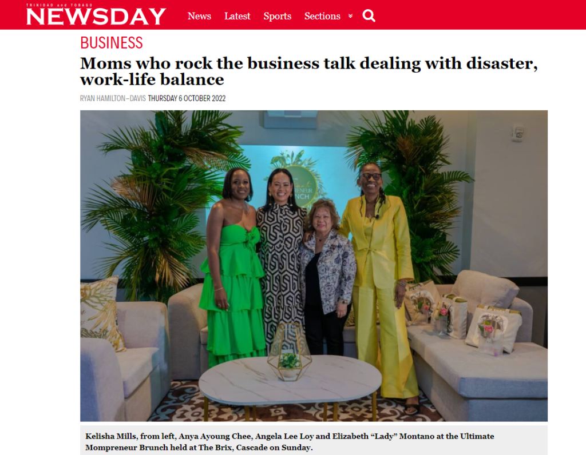586x455 pixels.
Task: Click the Thursday 6 October 2022 date
Action: click(187, 98)
